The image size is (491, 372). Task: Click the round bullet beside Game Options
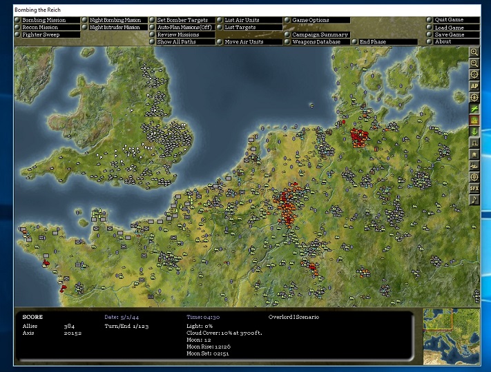[287, 20]
